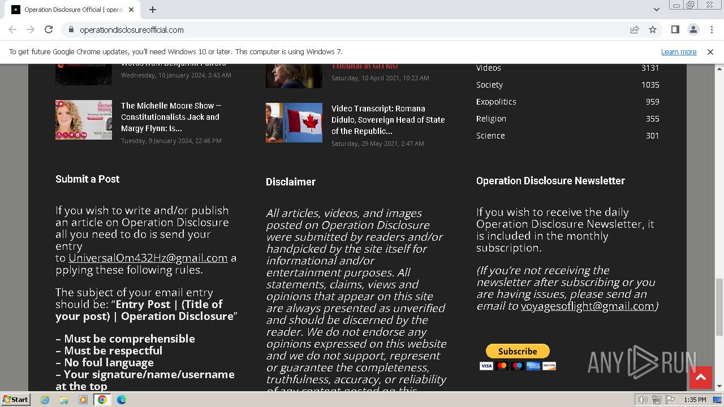
Task: Select the Operation Disclosure Official tab
Action: 73,10
